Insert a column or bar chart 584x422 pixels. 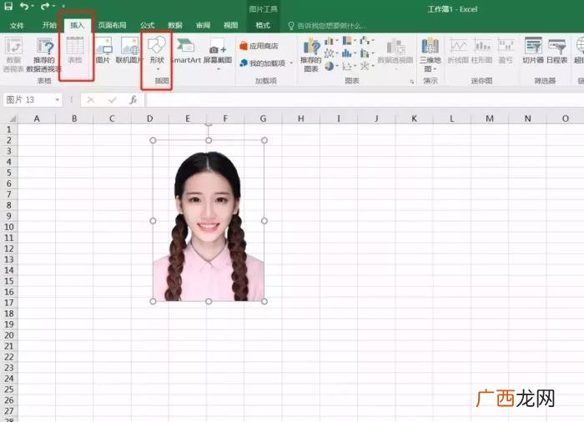(x=330, y=41)
